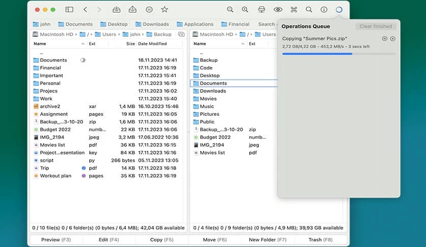Click the command key symbol icon
The image size is (426, 247).
pyautogui.click(x=294, y=9)
